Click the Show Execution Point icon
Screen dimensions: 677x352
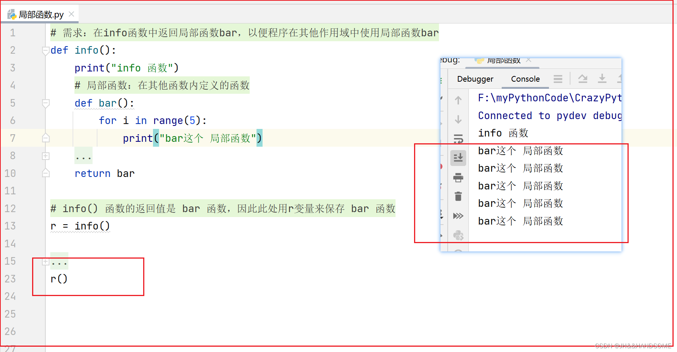click(x=583, y=79)
